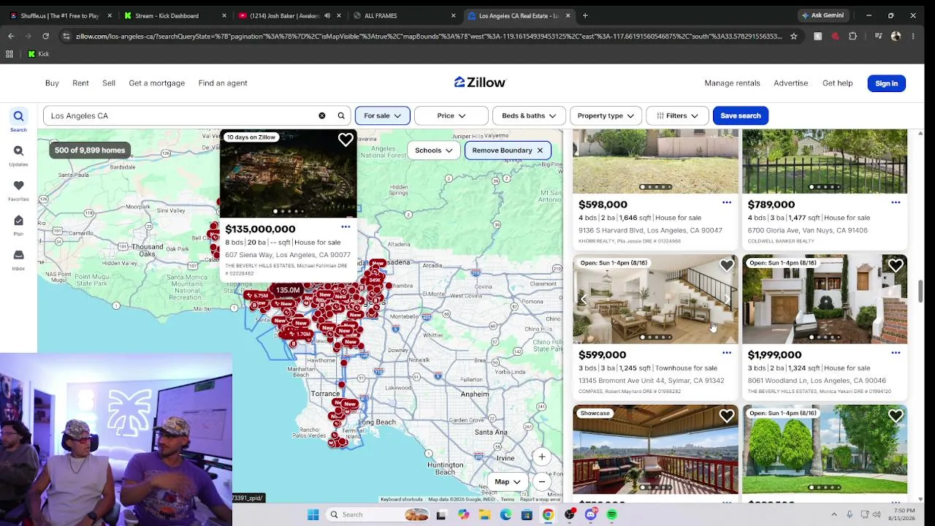
Task: Clear the Los Angeles CA search text
Action: 321,115
